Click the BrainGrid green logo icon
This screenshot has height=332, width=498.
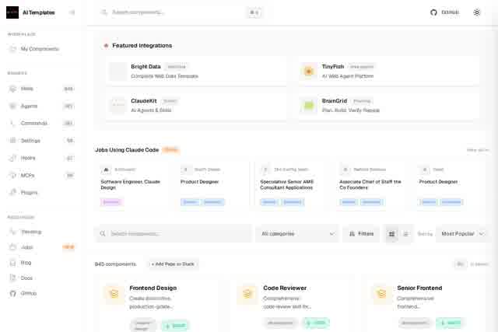(308, 106)
